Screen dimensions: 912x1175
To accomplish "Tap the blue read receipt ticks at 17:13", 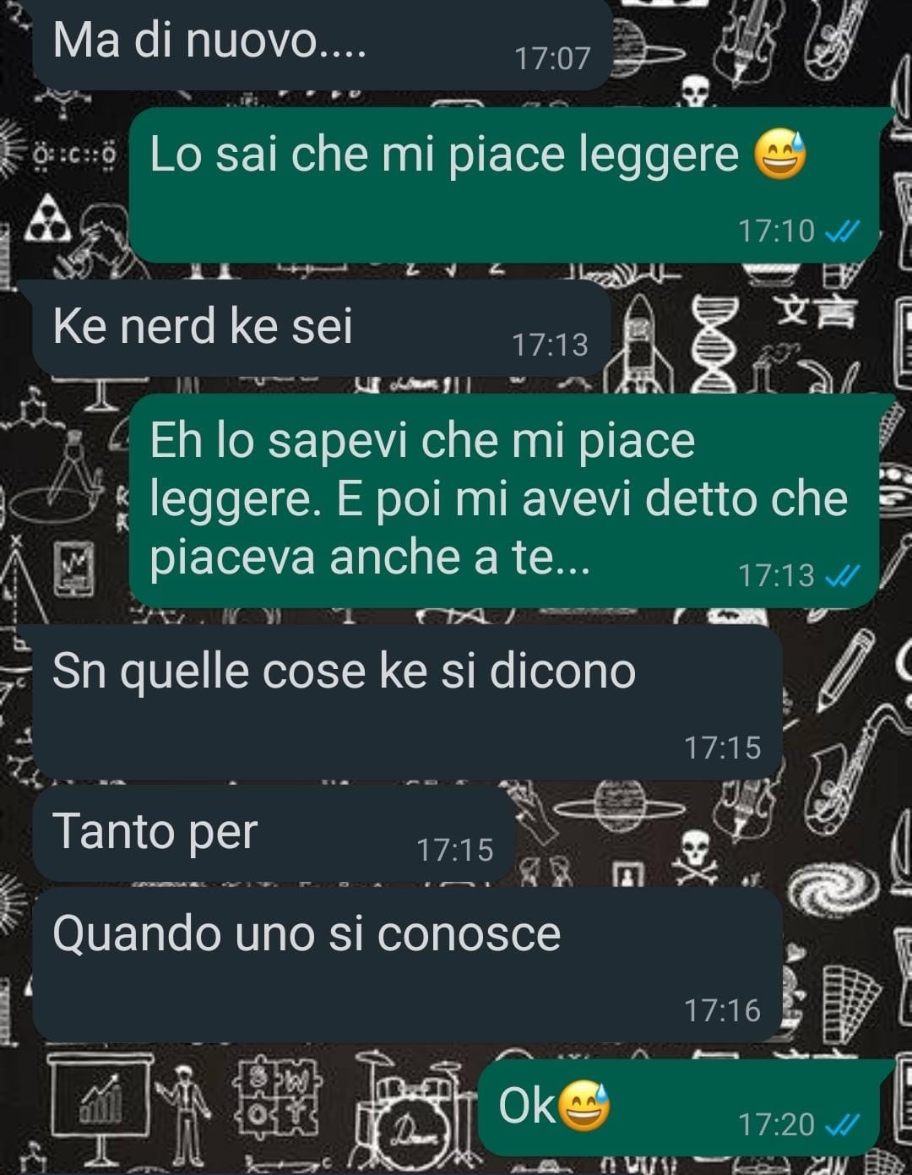I will [x=842, y=576].
